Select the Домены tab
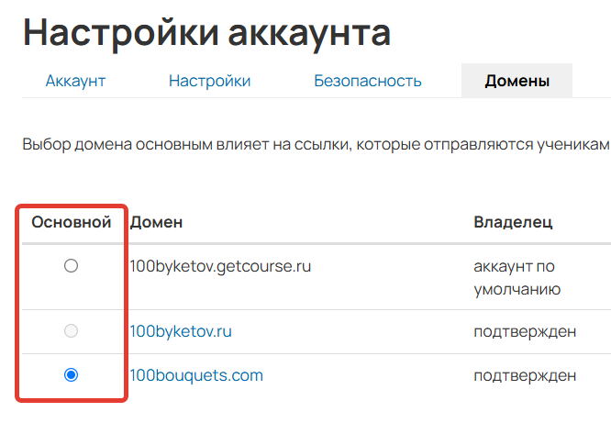Screen dimensions: 611x434 (x=517, y=81)
